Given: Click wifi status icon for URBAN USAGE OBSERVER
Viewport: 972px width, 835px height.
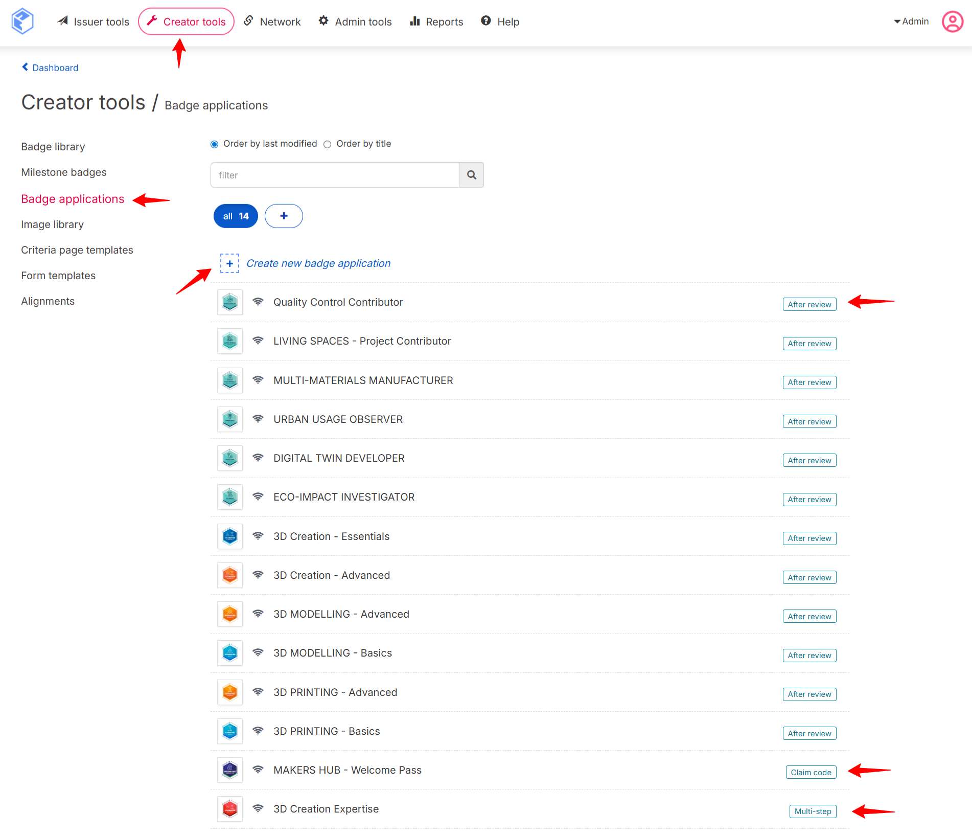Looking at the screenshot, I should point(258,419).
